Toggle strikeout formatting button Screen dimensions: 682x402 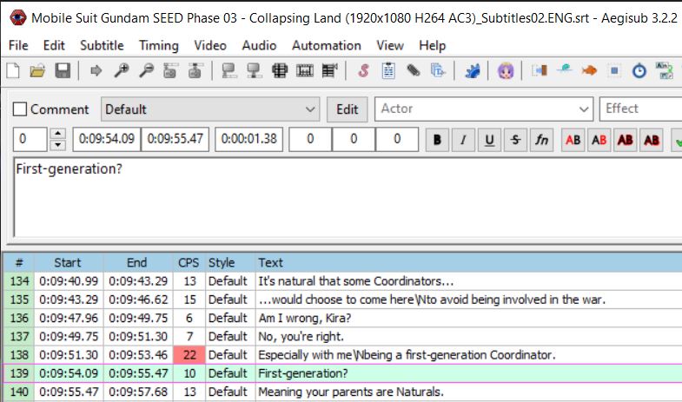[x=515, y=140]
